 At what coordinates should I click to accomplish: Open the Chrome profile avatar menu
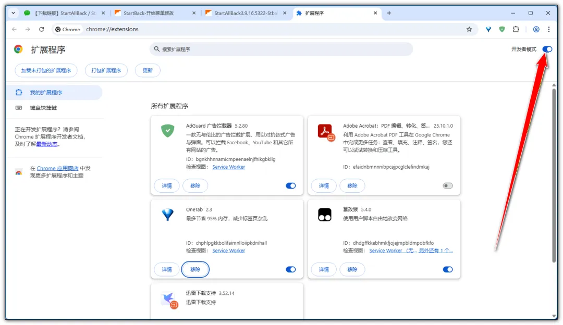pyautogui.click(x=536, y=29)
